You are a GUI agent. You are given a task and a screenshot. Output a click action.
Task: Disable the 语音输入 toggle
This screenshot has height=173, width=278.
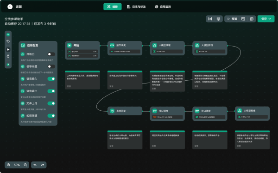51,79
